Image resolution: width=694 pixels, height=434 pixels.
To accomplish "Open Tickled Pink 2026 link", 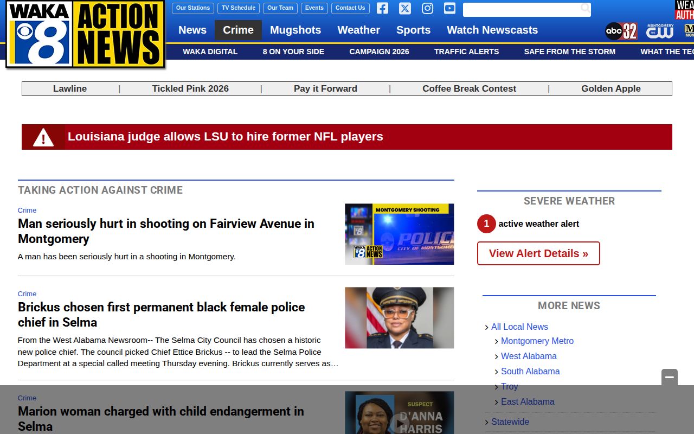I will (190, 88).
